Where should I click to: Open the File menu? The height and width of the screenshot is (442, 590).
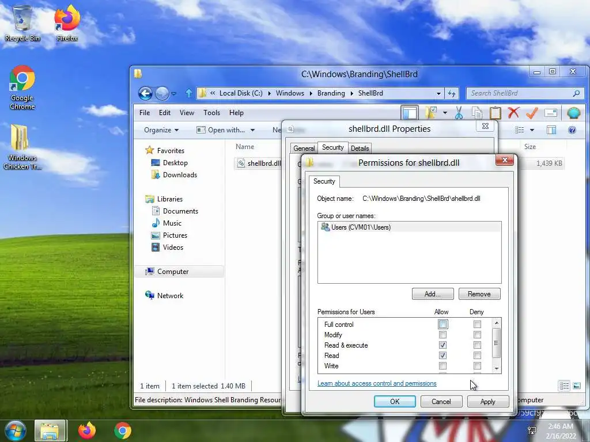pos(145,113)
